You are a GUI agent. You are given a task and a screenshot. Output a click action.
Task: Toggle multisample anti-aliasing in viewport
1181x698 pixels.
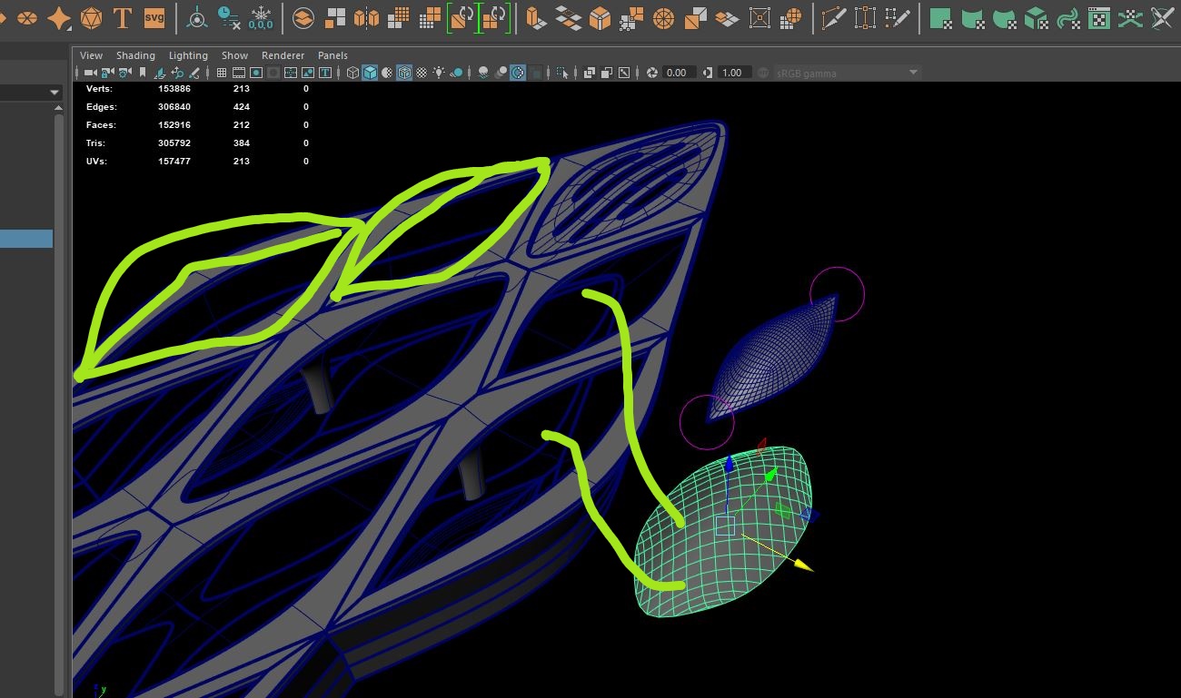coord(518,73)
